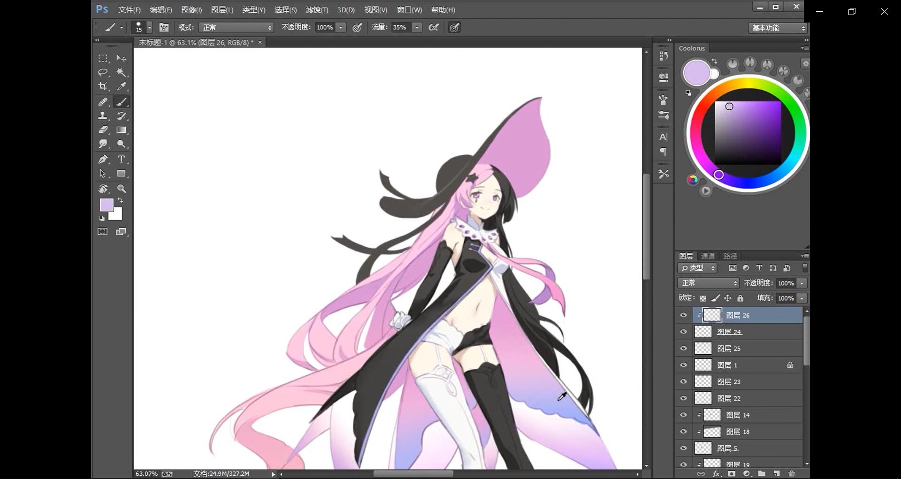Viewport: 901px width, 479px height.
Task: Click the foreground color swatch in toolbox
Action: click(106, 205)
